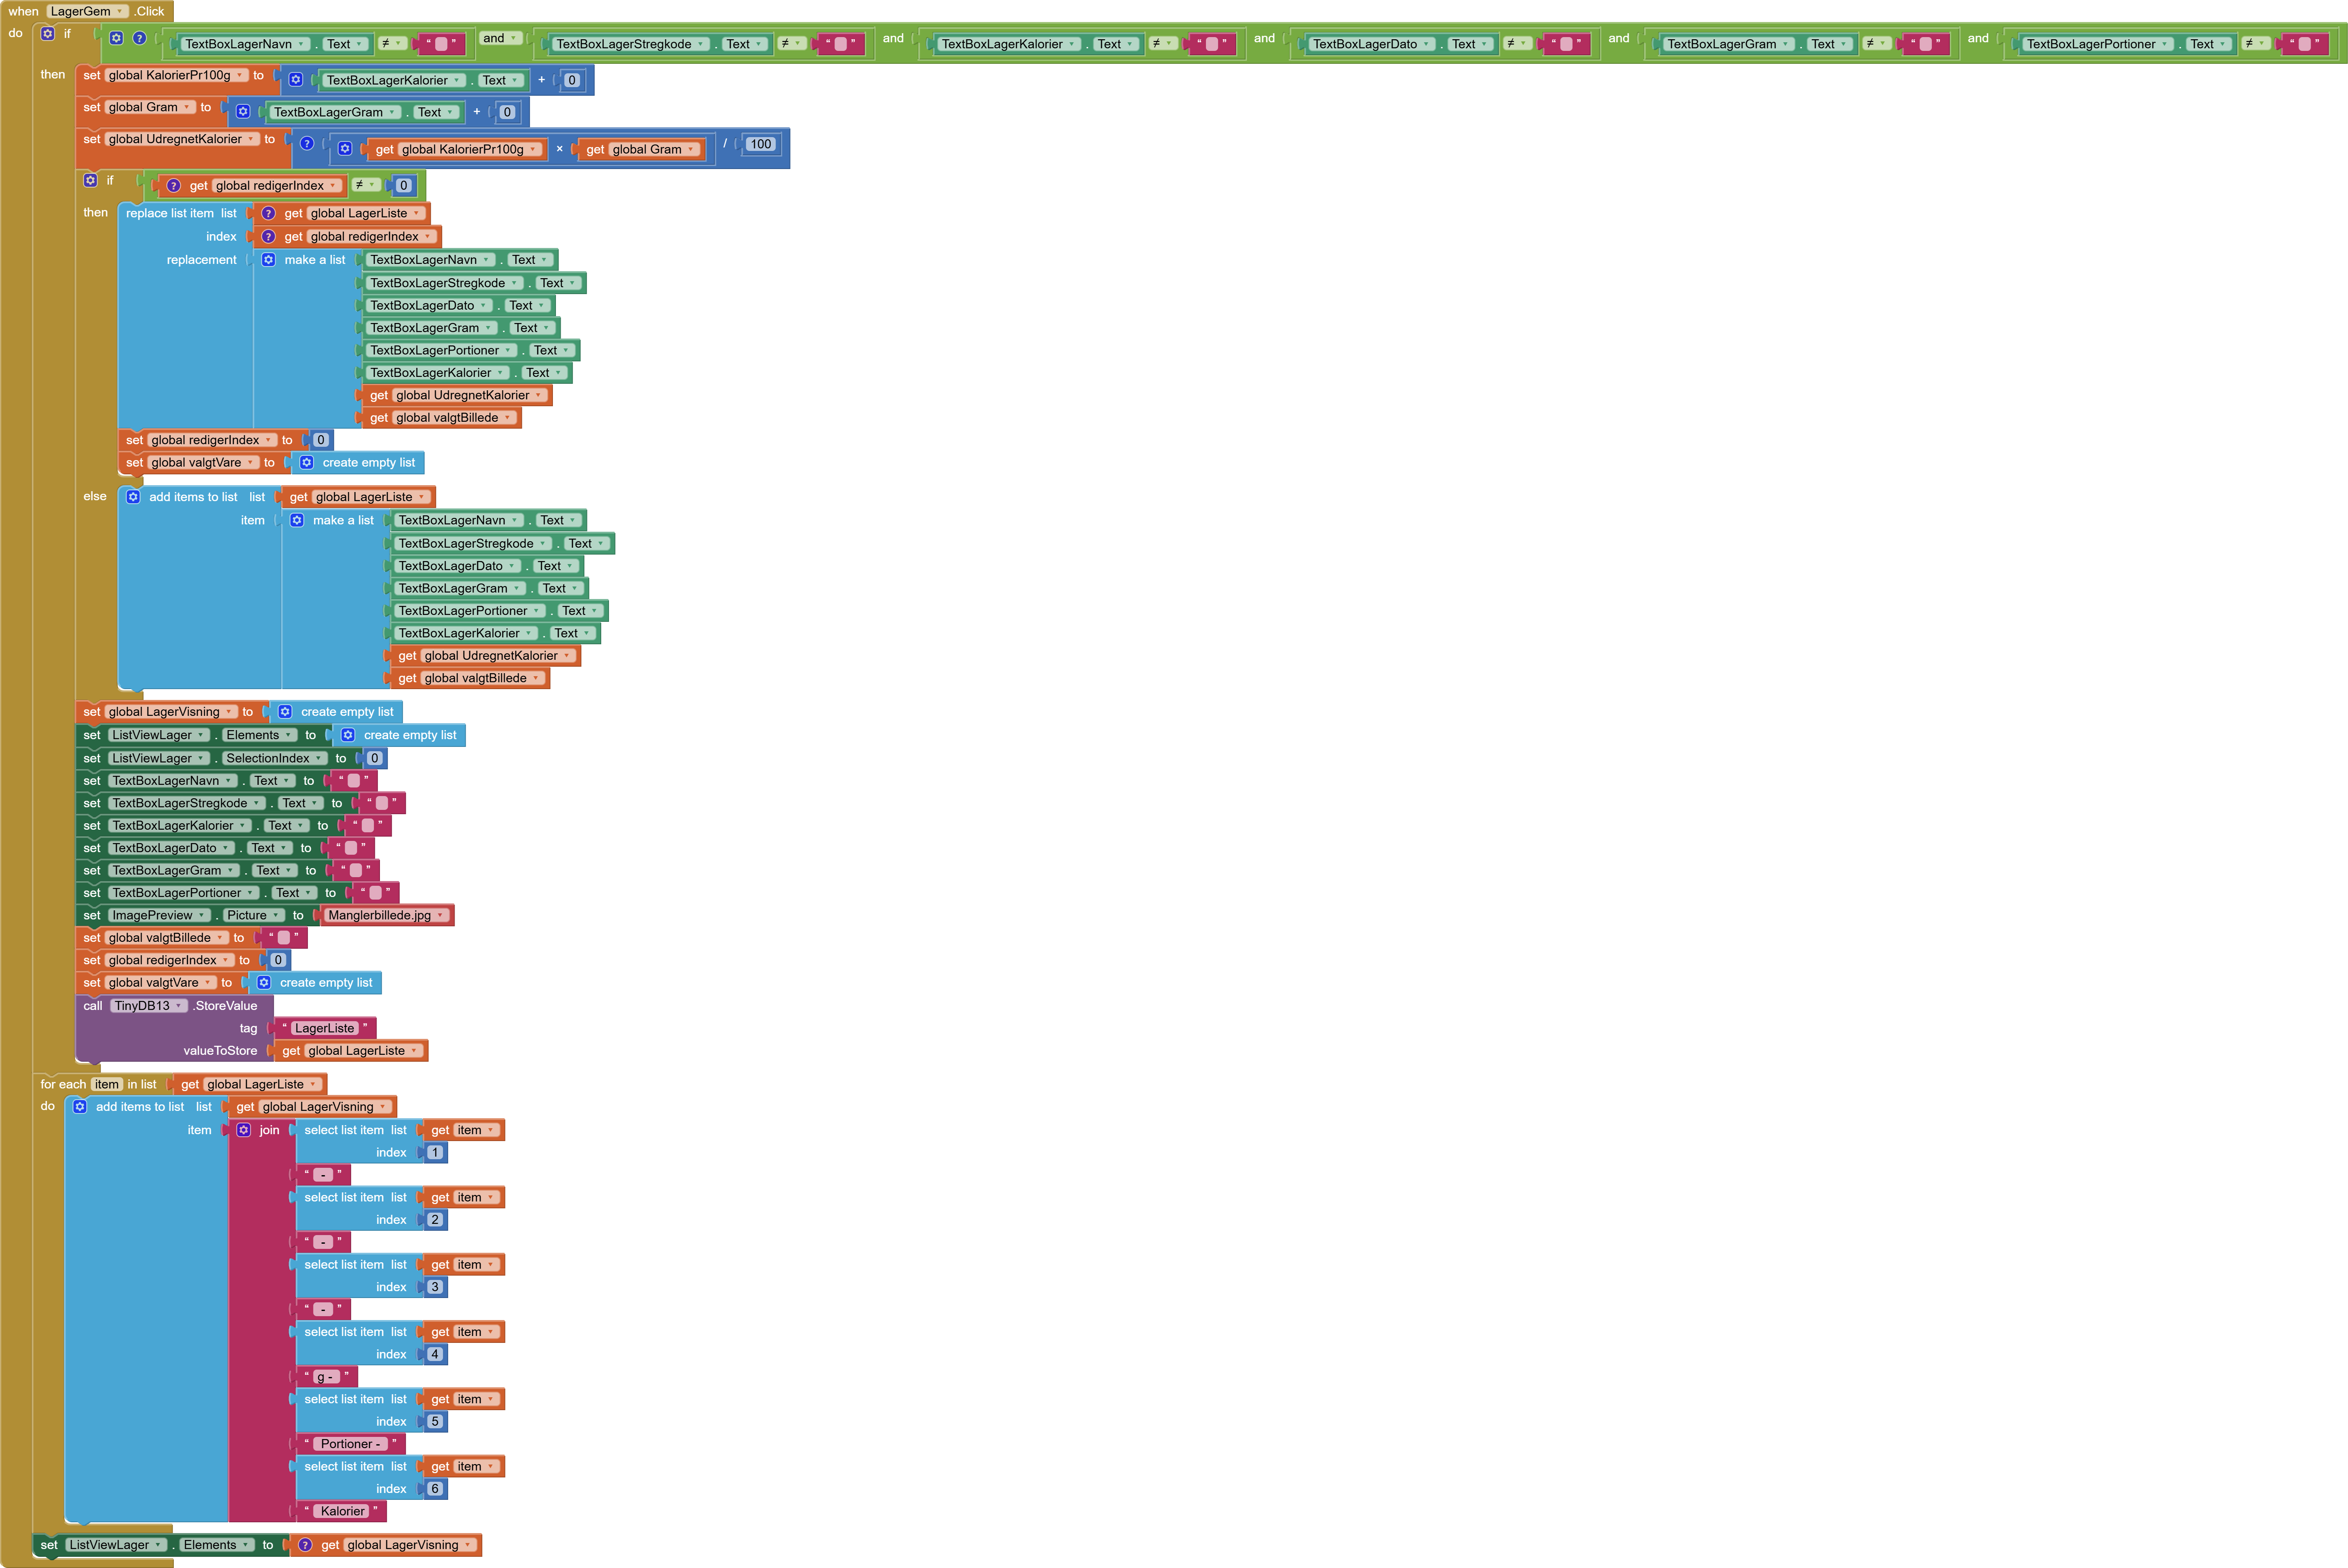Click comment icon on division by 100 block
Screen dimensions: 2348x1568
coord(307,143)
